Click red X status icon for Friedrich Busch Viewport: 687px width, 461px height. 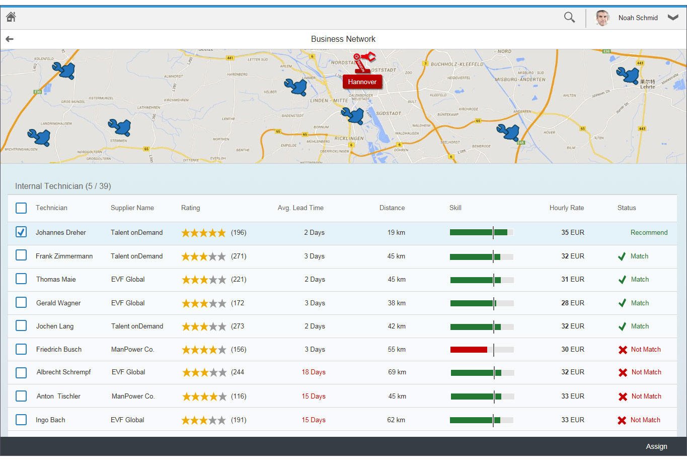click(623, 350)
